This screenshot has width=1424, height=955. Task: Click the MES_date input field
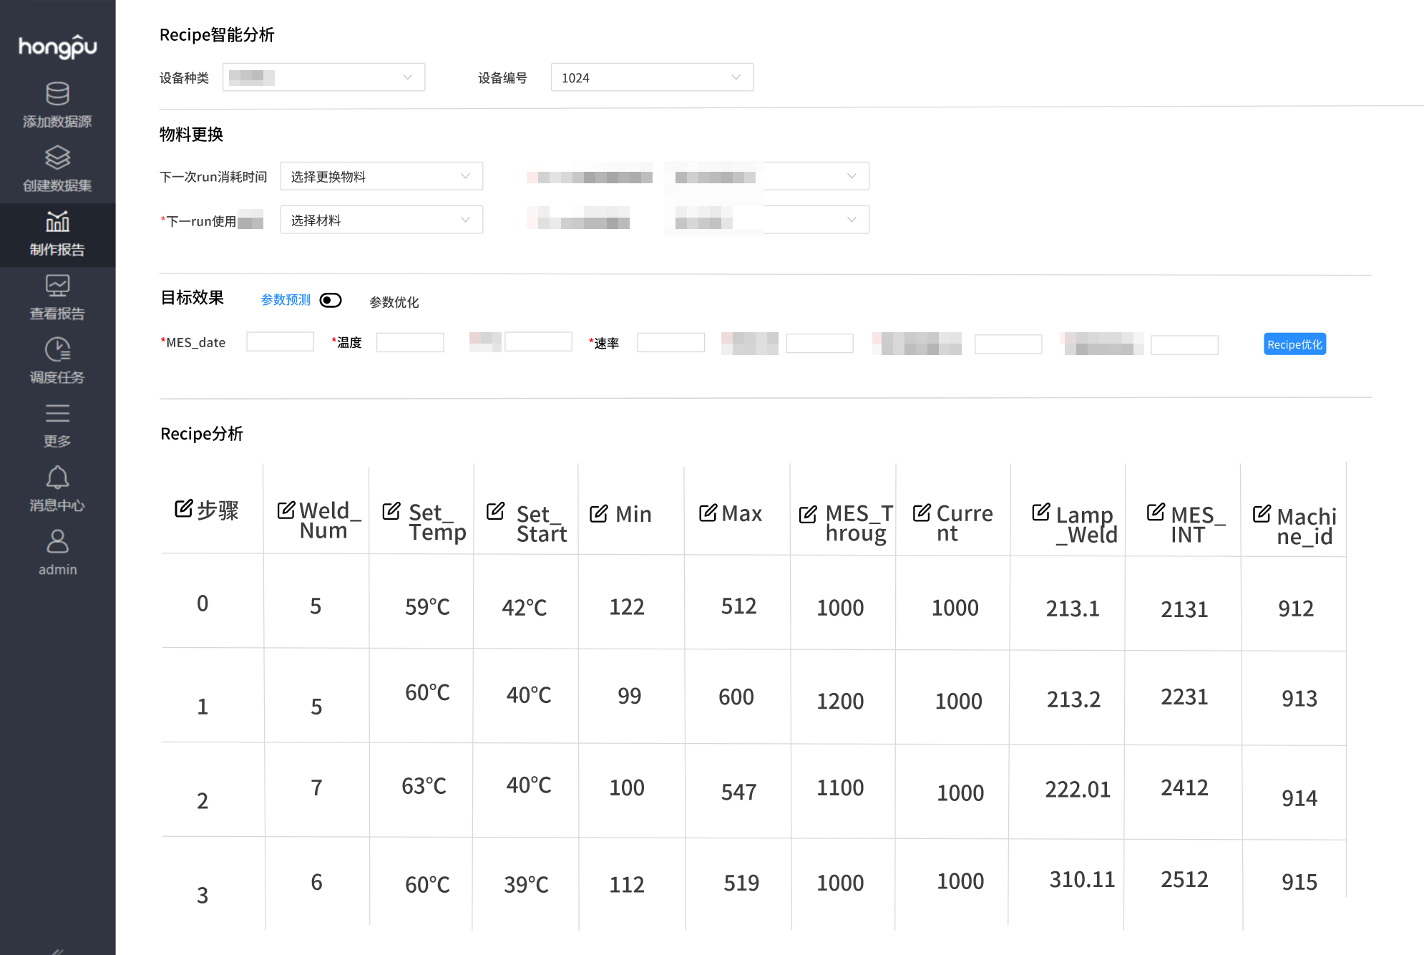click(x=280, y=342)
